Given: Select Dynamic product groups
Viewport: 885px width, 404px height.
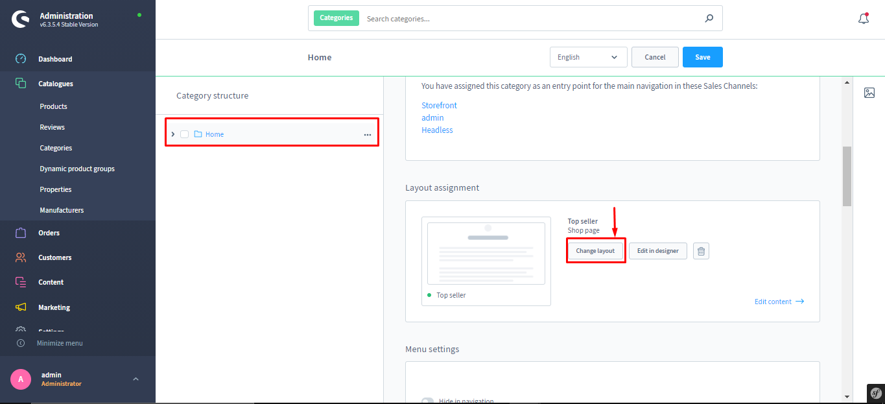Looking at the screenshot, I should [77, 169].
